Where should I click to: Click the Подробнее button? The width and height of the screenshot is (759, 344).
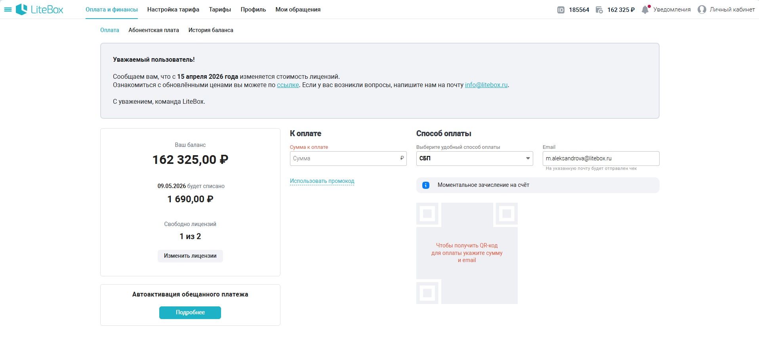coord(190,312)
